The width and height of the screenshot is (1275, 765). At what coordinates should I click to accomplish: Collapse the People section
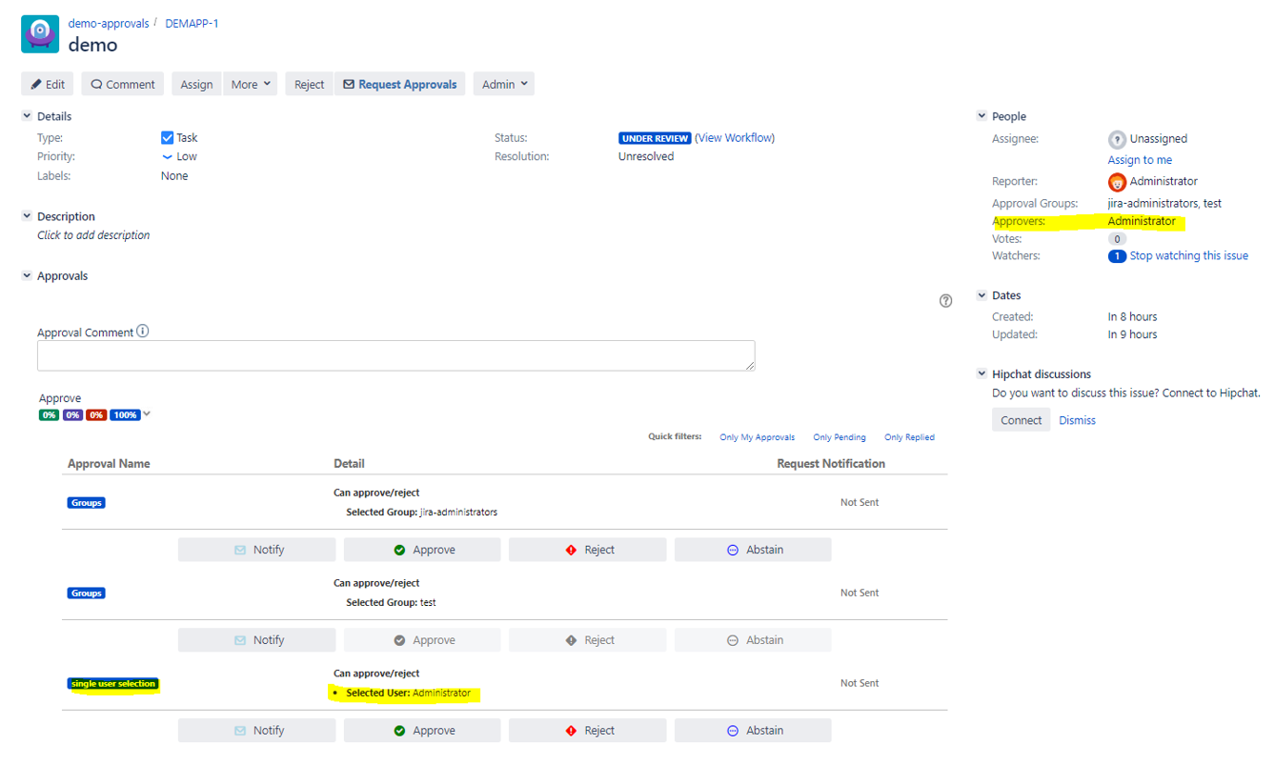point(982,116)
